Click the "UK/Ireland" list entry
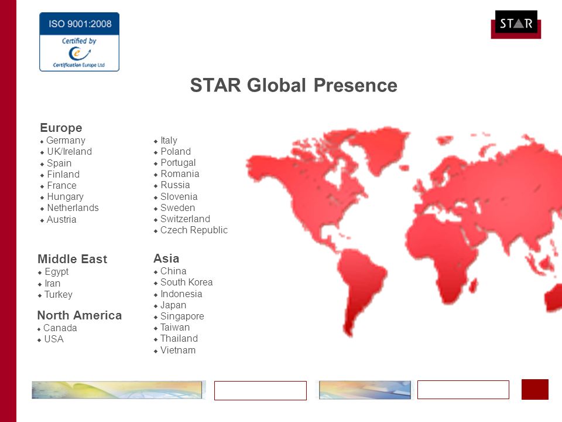The image size is (562, 422). click(x=70, y=151)
